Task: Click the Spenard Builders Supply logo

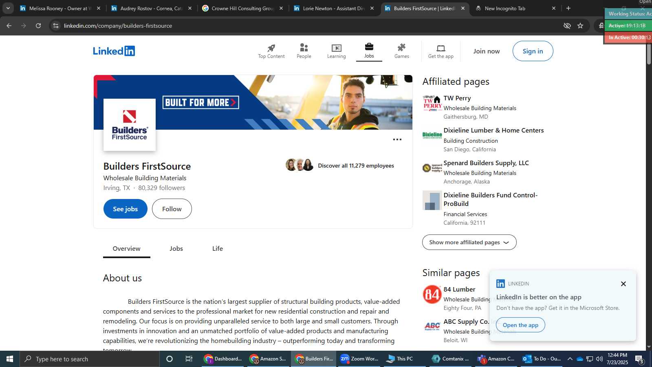Action: (432, 168)
